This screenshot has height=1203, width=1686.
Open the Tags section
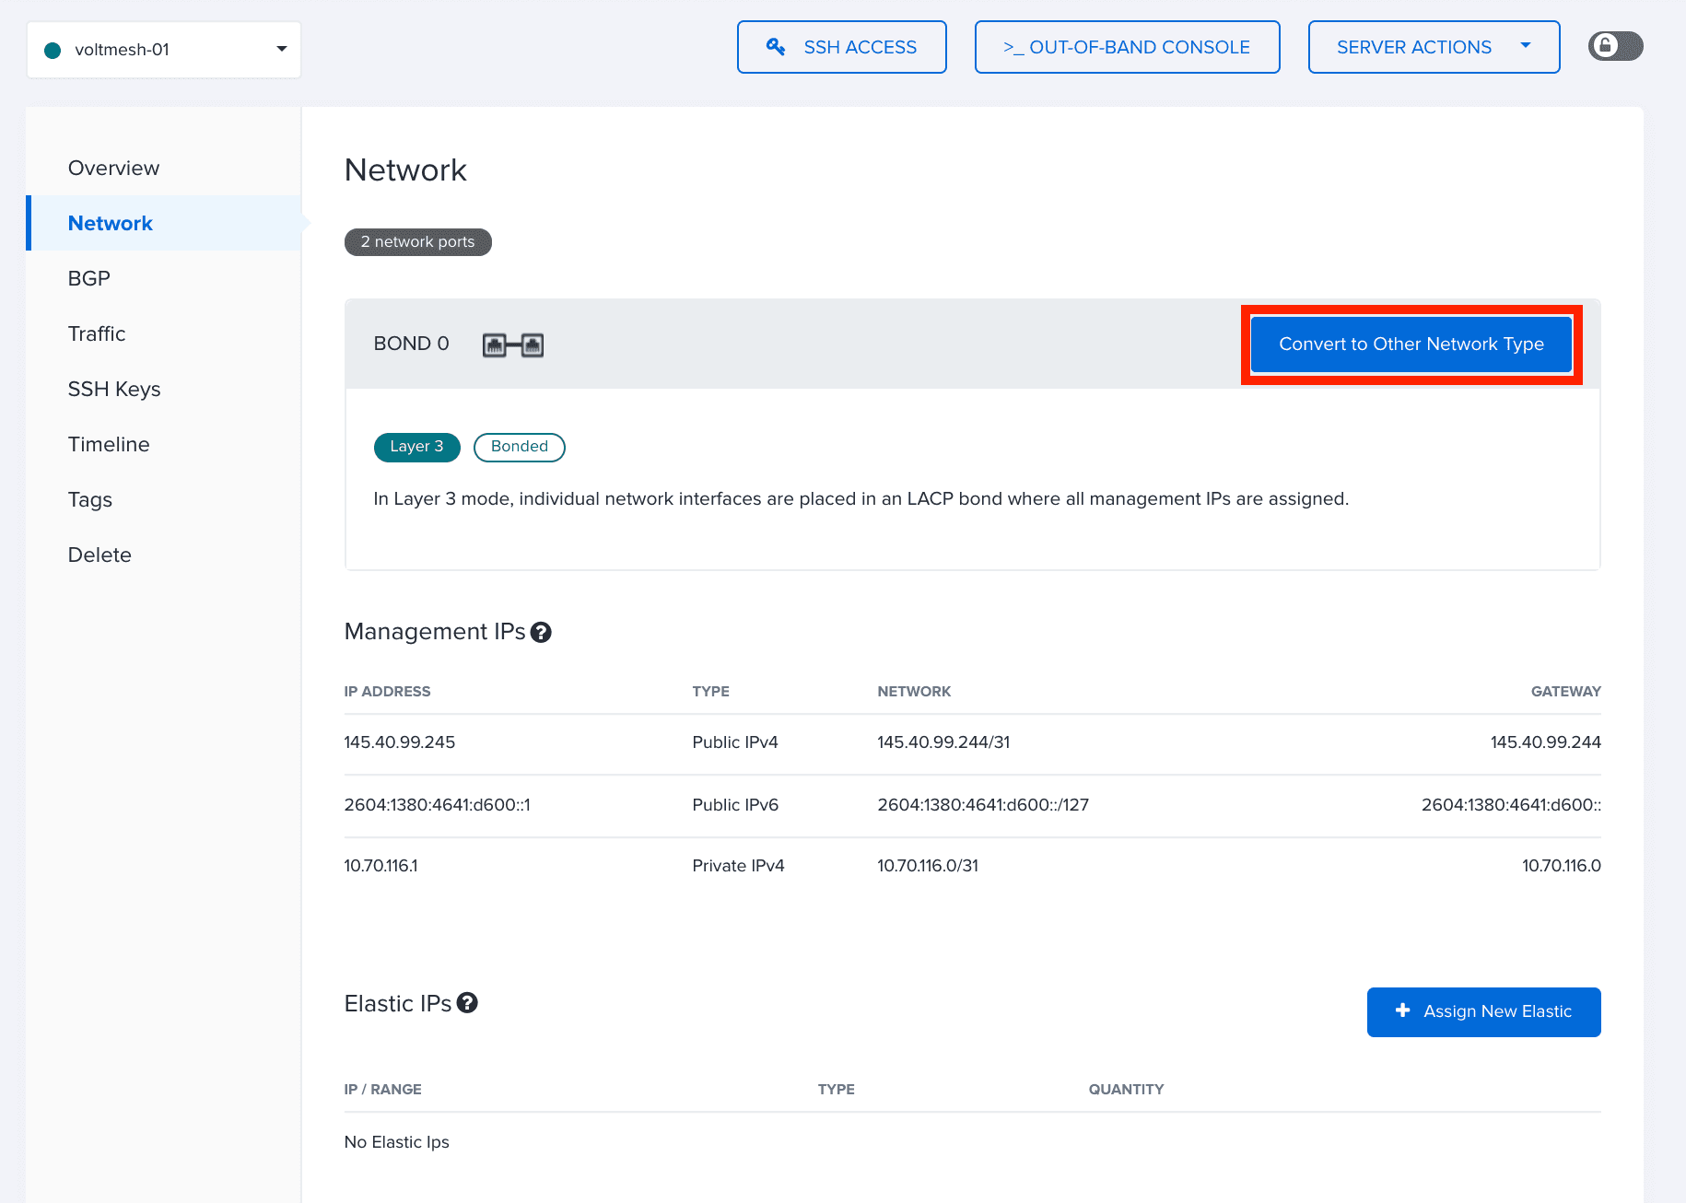(90, 499)
